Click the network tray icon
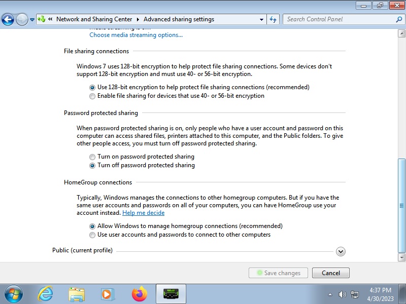 pos(354,294)
